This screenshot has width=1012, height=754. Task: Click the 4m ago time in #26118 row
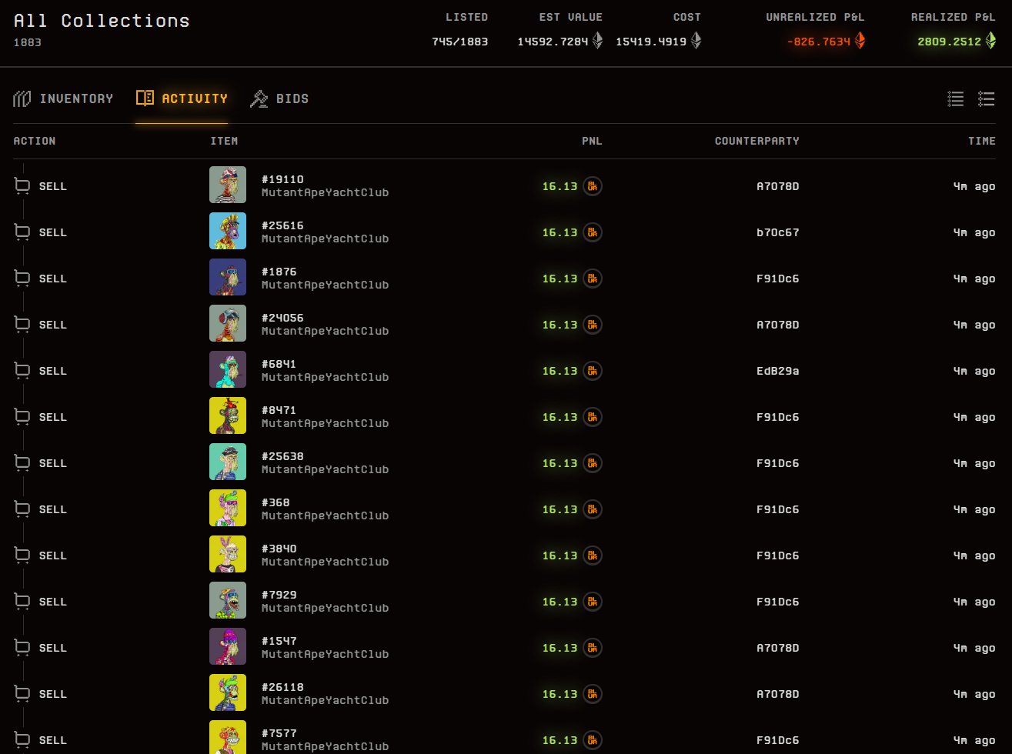(974, 694)
